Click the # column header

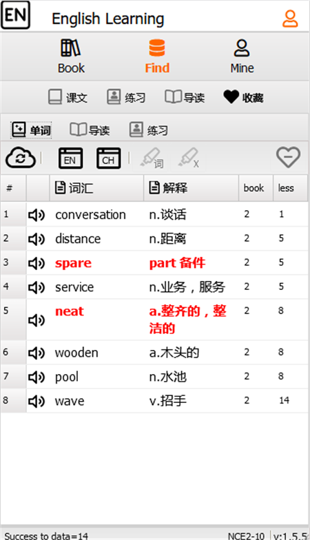(14, 188)
